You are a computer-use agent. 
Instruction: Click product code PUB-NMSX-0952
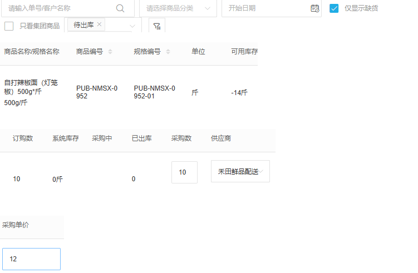(97, 92)
